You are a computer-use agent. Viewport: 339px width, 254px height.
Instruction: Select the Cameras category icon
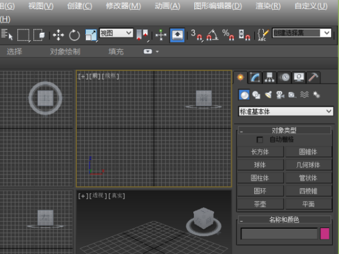point(280,95)
